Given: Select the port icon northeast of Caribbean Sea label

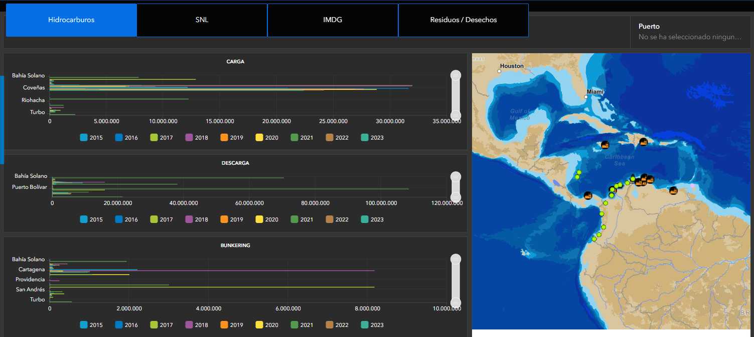Looking at the screenshot, I should tap(643, 142).
